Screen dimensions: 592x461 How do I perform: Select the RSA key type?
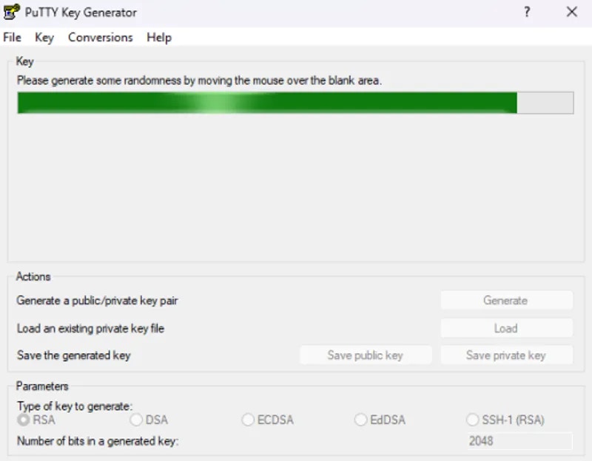(x=23, y=419)
